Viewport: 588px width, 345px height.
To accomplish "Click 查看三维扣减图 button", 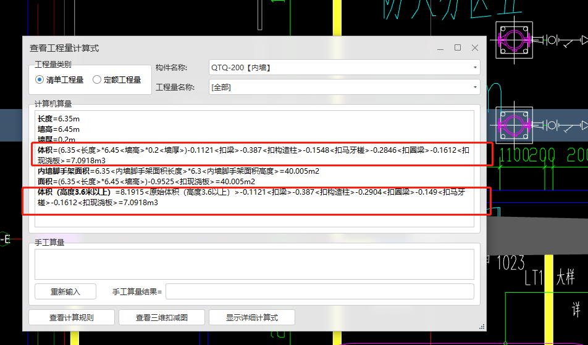I will (x=162, y=318).
